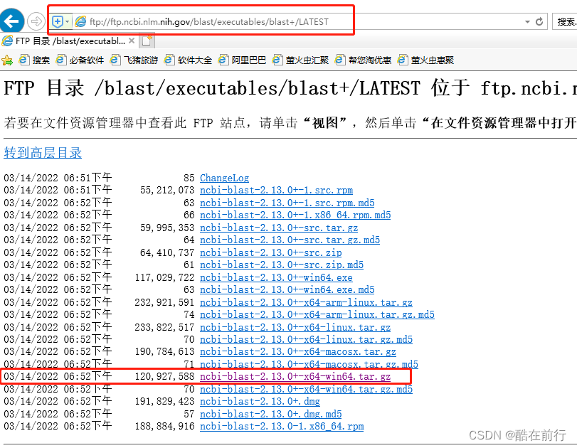Click the site icon beside the FTP address

tap(80, 22)
